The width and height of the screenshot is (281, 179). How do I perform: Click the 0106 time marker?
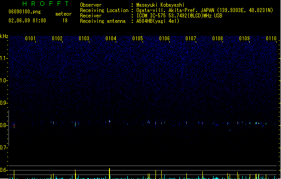coord(164,38)
